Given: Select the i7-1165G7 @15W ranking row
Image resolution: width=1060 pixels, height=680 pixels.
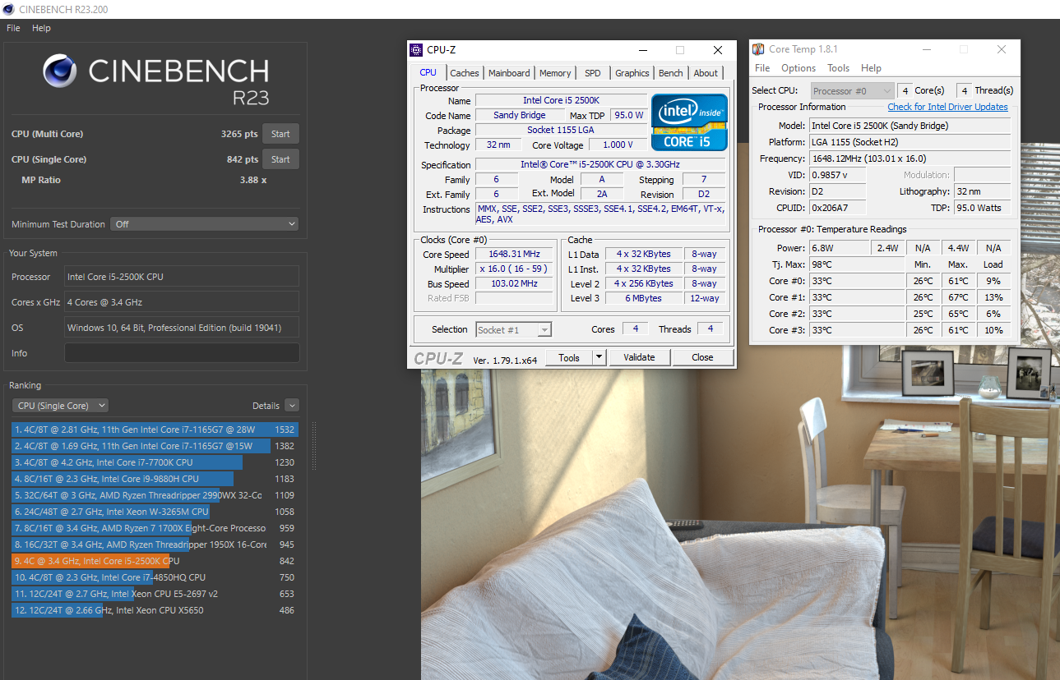Looking at the screenshot, I should (x=155, y=446).
